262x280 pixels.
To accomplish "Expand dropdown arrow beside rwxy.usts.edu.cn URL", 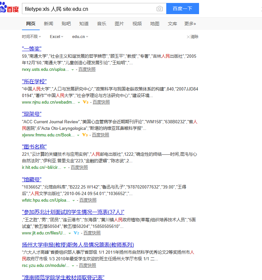I will point(72,70).
